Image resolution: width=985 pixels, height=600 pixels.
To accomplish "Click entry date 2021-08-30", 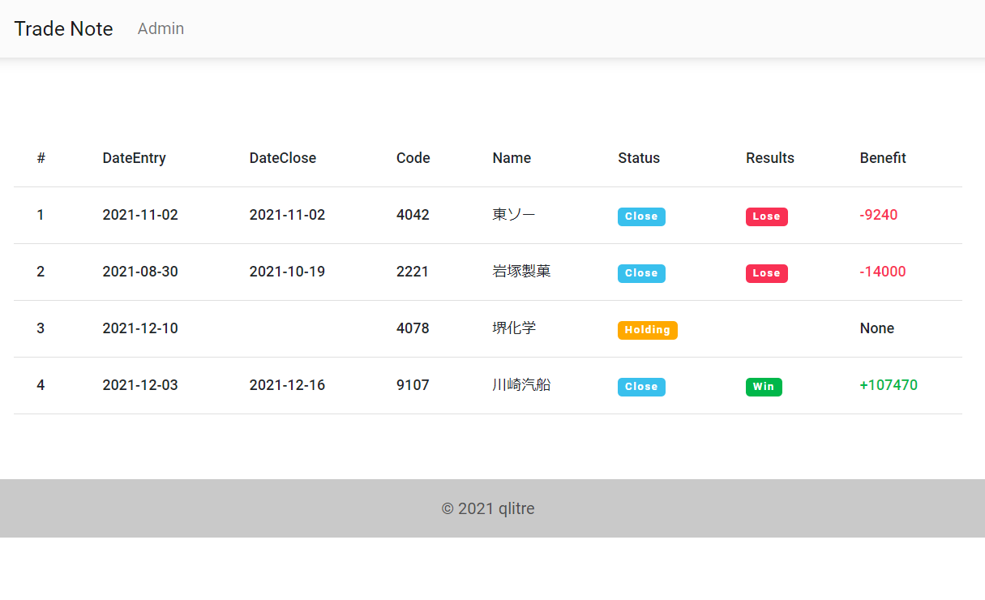I will tap(140, 272).
